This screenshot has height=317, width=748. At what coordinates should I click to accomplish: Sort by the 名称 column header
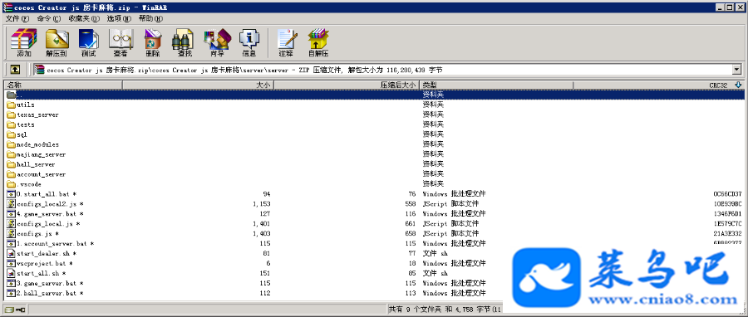[63, 85]
